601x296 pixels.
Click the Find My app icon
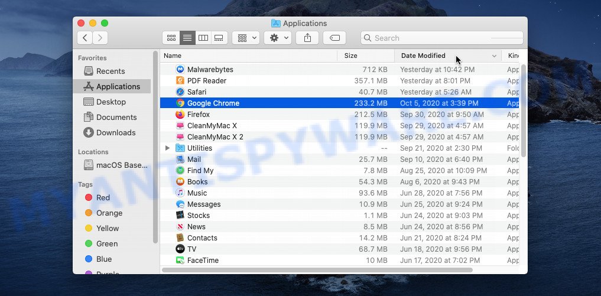click(180, 170)
